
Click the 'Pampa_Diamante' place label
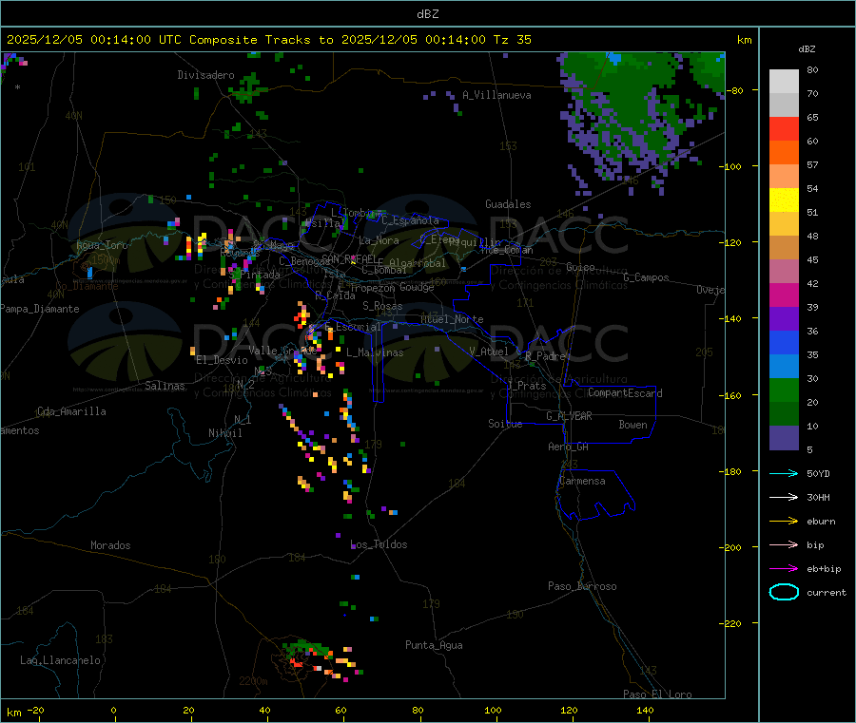(40, 309)
